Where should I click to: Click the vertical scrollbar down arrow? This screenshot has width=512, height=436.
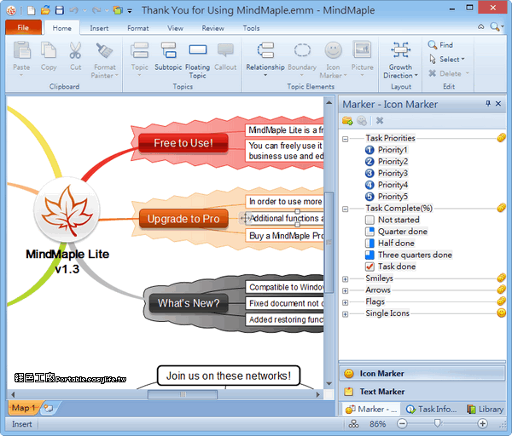[x=329, y=383]
